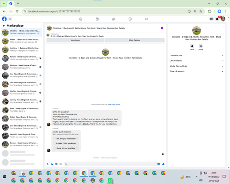This screenshot has height=184, width=230.
Task: Click the purple conversation info icon
Action: 162,28
